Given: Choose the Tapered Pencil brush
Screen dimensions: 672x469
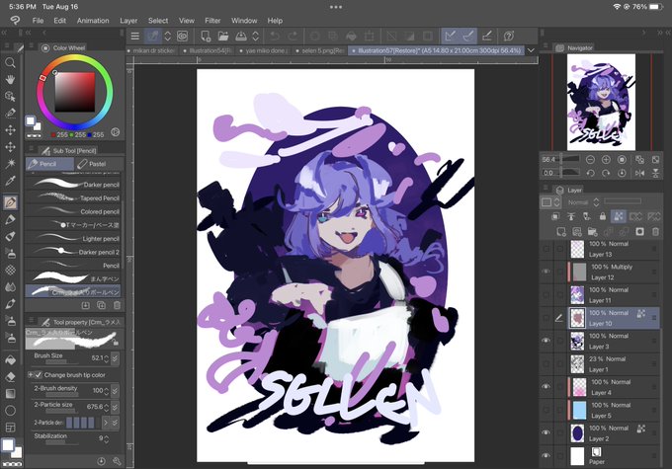Looking at the screenshot, I should coord(74,197).
